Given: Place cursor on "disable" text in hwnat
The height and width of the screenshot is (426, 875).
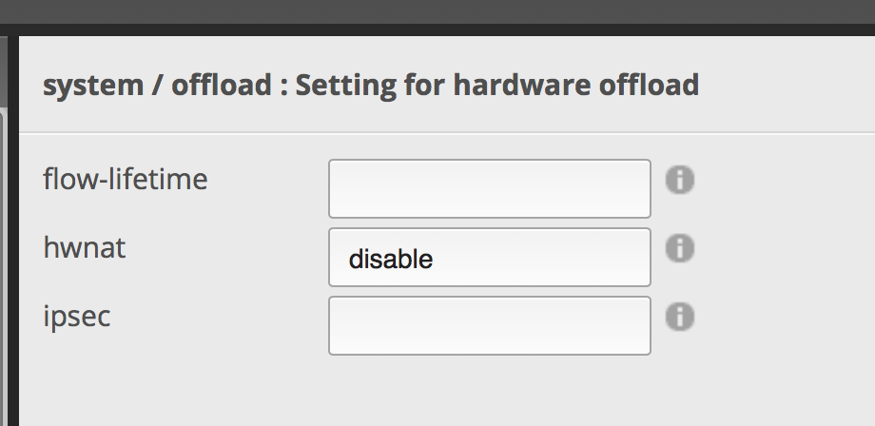Looking at the screenshot, I should [x=391, y=258].
